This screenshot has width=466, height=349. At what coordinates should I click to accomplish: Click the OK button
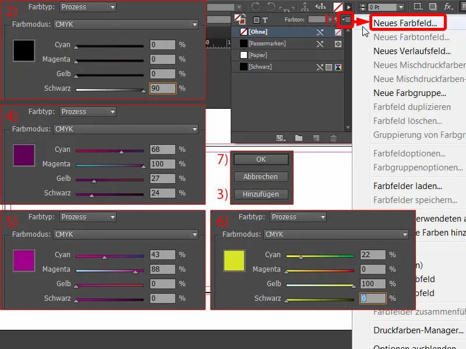[261, 159]
